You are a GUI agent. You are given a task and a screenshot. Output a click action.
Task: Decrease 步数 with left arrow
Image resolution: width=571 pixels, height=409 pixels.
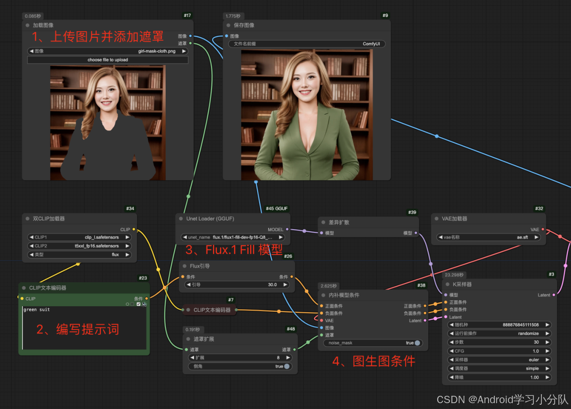click(x=452, y=342)
